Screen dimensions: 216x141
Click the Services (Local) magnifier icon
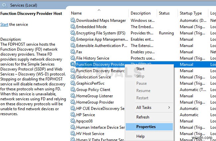tap(5, 5)
